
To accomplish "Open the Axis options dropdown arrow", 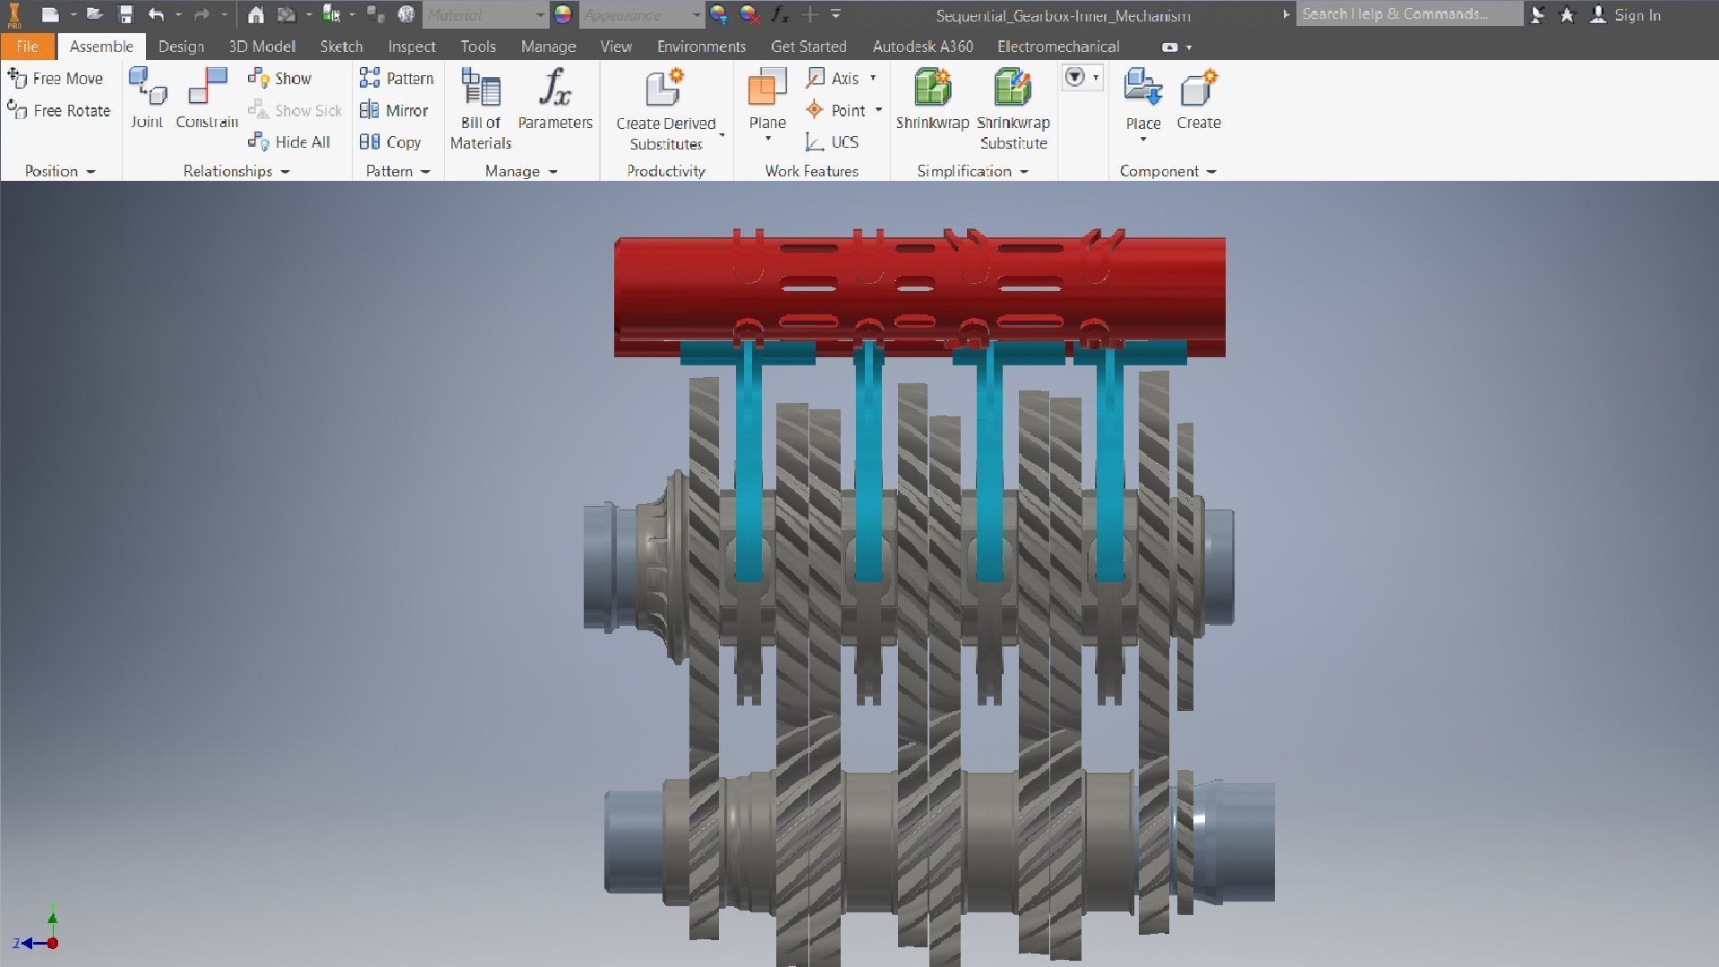I will click(x=873, y=79).
